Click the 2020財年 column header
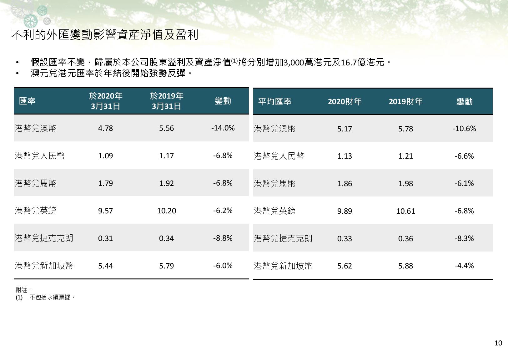This screenshot has width=508, height=352. 345,101
